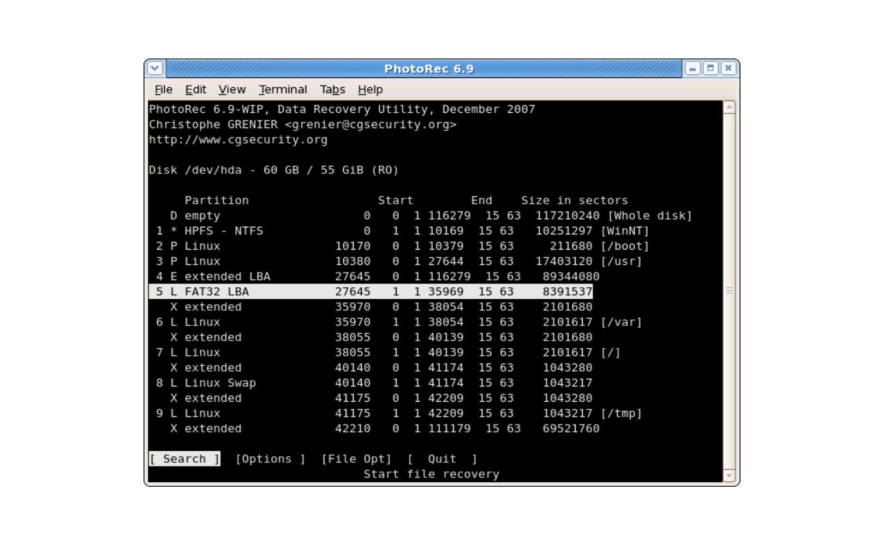Viewport: 884px width, 545px height.
Task: Click the scrollbar down arrow
Action: (x=729, y=476)
